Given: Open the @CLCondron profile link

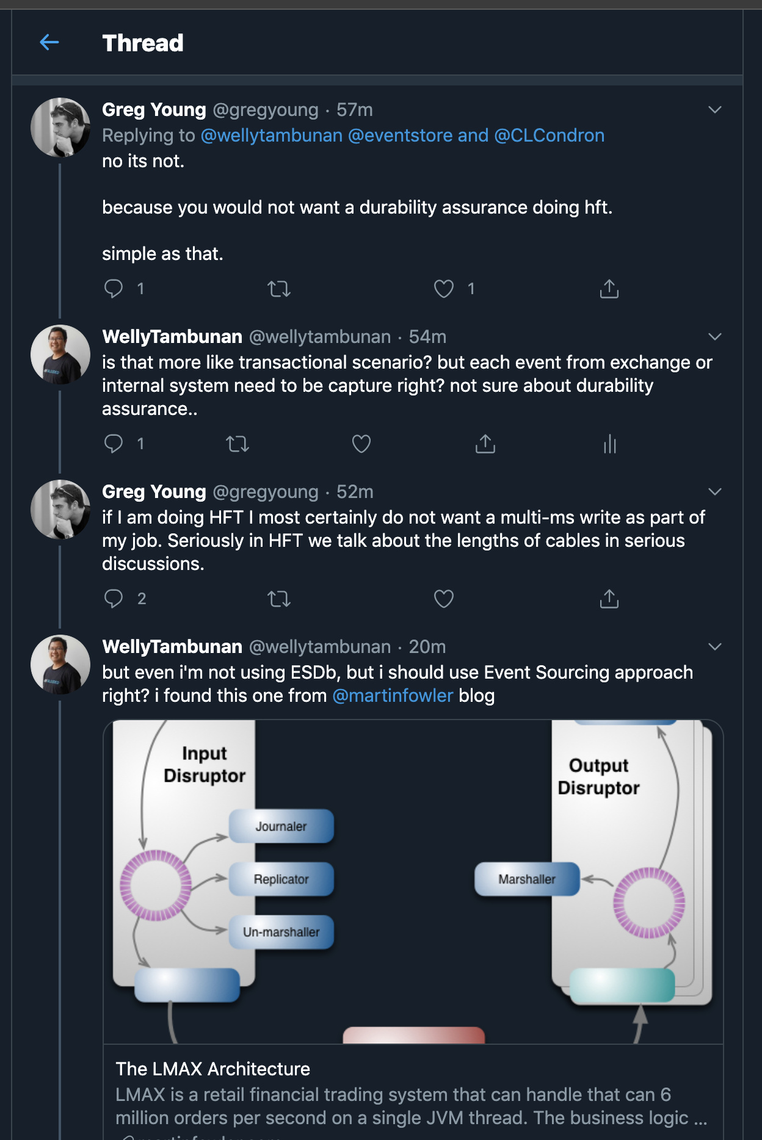Looking at the screenshot, I should 549,135.
